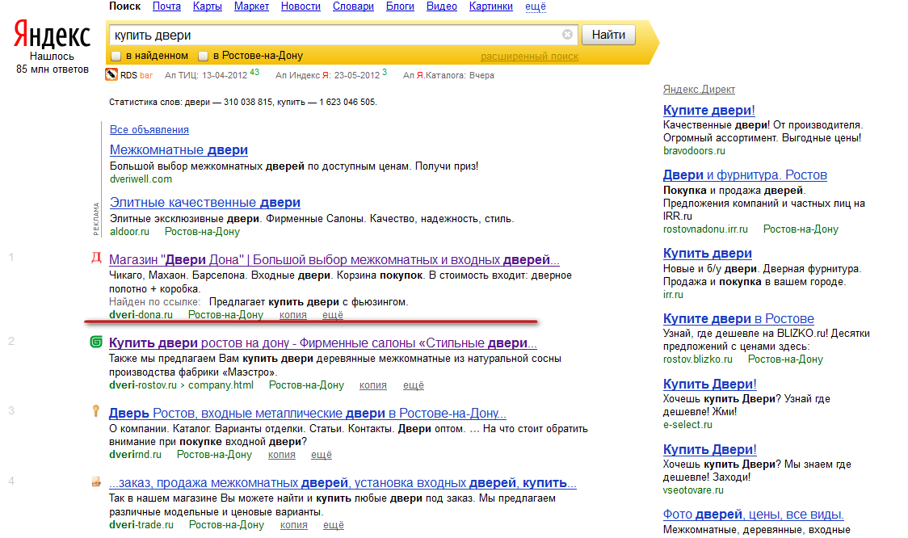
Task: Switch to Видео tab
Action: point(441,6)
